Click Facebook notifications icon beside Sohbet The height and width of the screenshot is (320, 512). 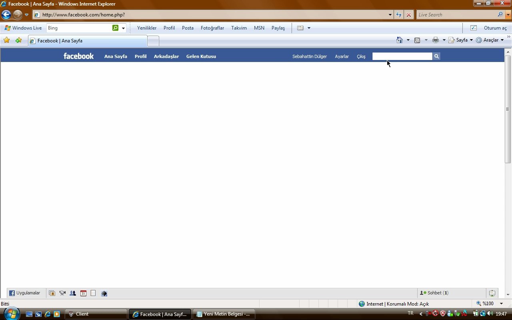492,293
